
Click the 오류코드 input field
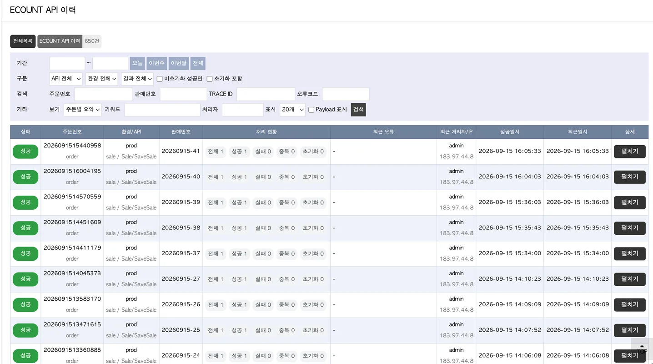[346, 94]
